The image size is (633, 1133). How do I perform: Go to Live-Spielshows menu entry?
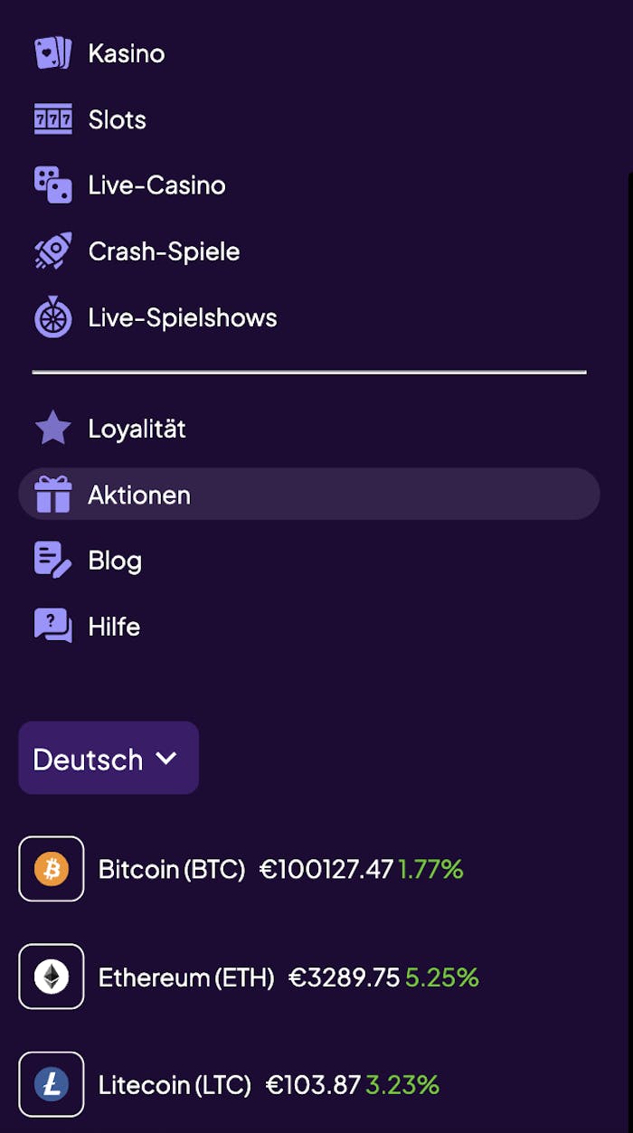coord(183,317)
